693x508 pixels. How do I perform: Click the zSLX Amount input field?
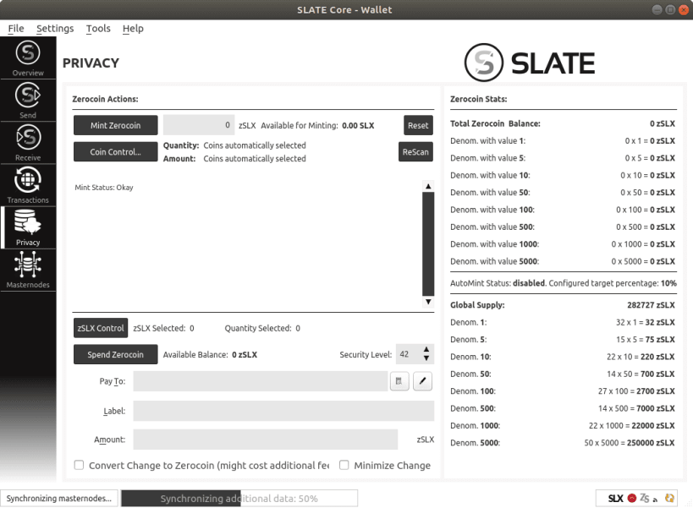[266, 440]
